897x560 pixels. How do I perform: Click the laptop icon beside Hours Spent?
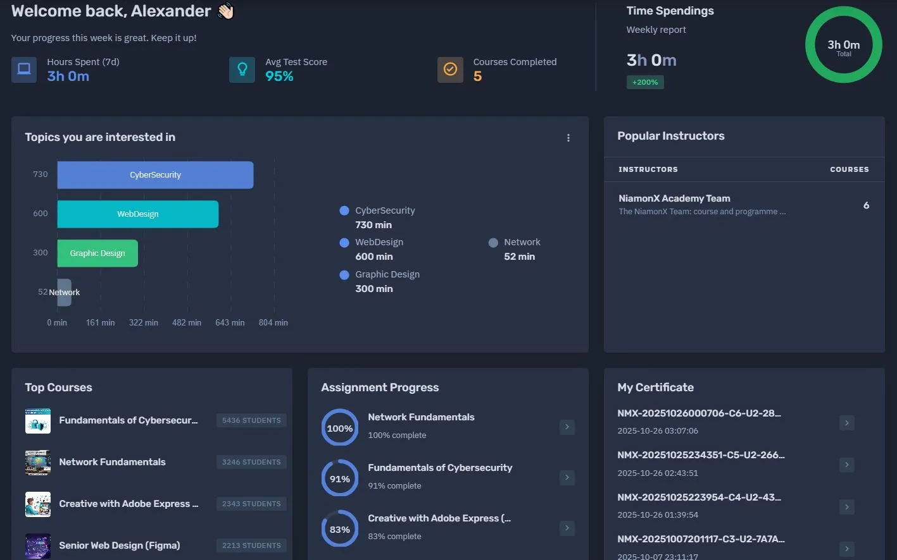pos(24,70)
